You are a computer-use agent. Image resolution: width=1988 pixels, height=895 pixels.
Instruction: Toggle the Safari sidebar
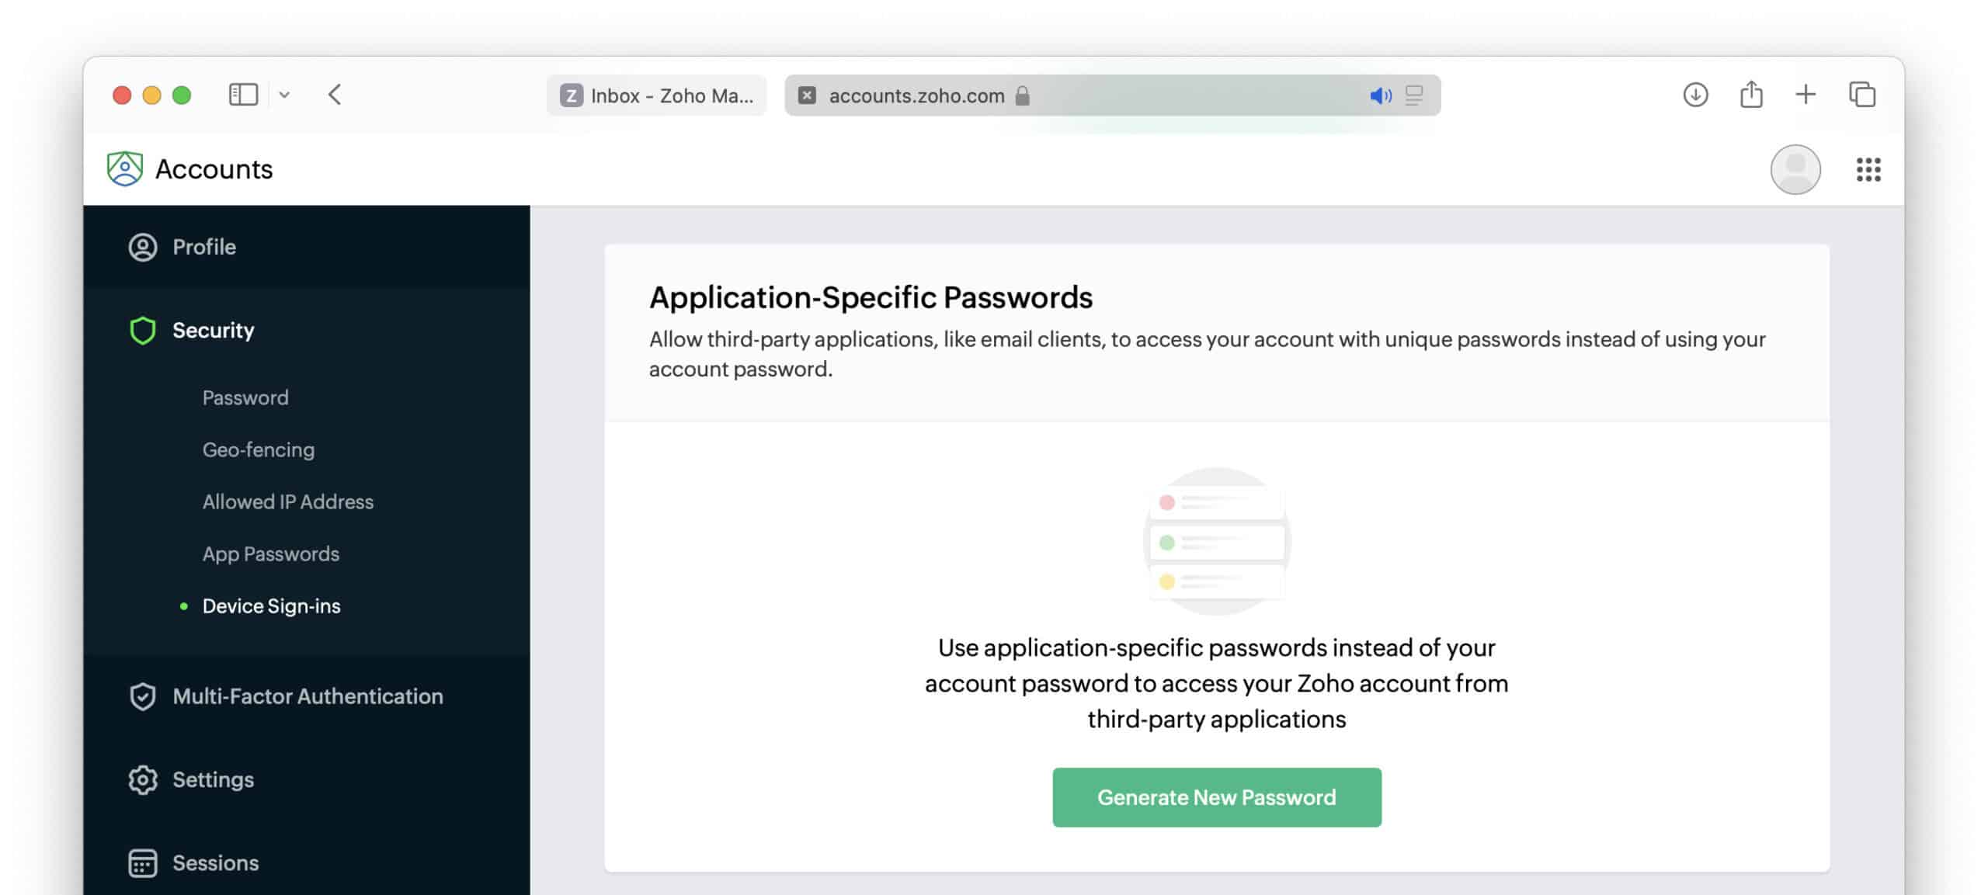[243, 95]
